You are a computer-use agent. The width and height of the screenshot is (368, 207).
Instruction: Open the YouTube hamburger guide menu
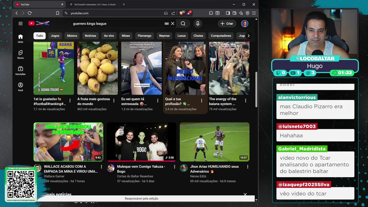(x=20, y=24)
